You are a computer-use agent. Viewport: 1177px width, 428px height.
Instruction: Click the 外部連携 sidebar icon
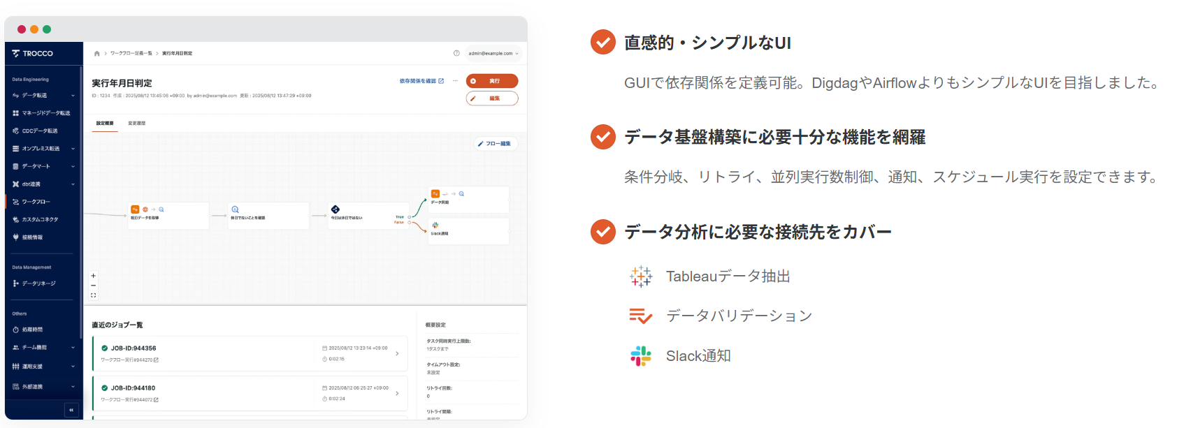tap(15, 387)
